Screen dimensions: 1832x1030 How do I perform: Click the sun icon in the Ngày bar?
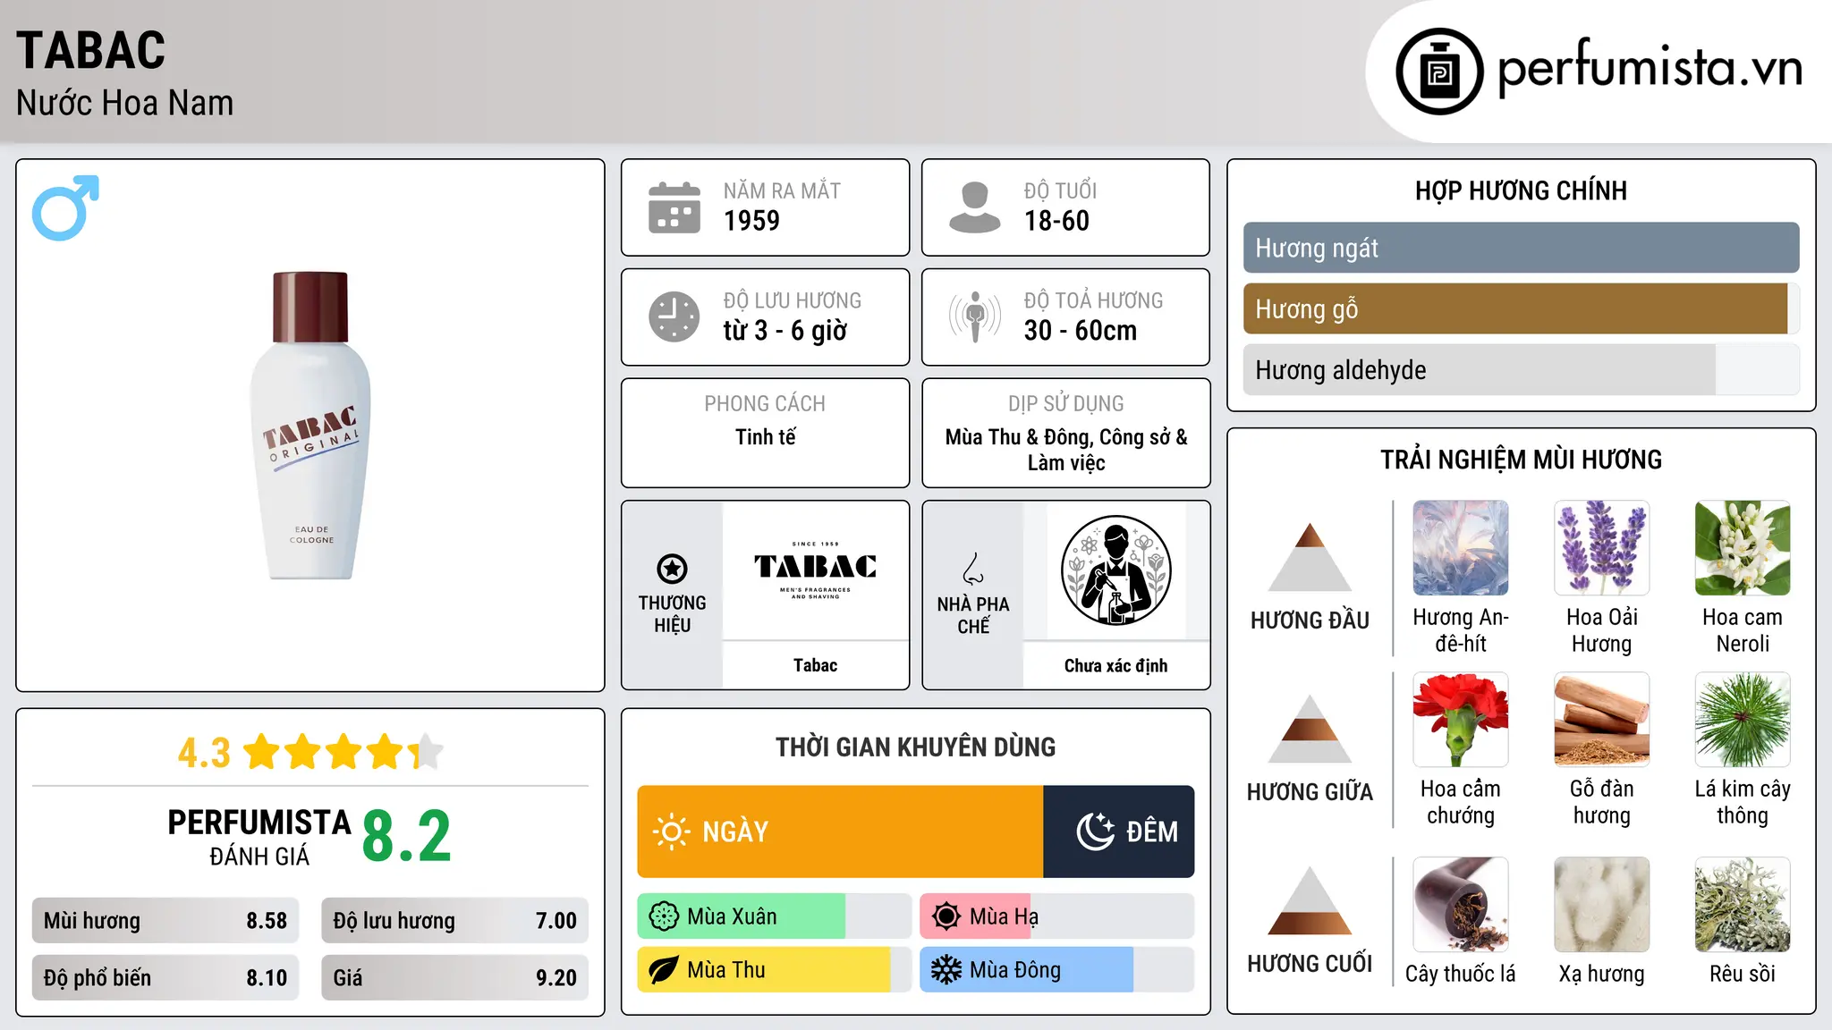click(671, 832)
